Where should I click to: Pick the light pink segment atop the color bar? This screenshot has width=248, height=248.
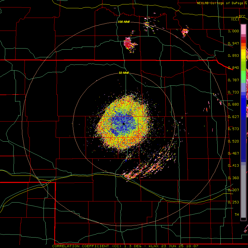243,29
